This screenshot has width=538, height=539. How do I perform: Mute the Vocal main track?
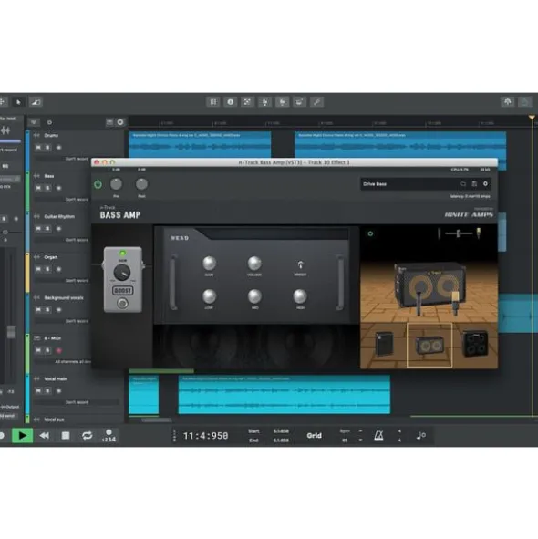point(38,391)
